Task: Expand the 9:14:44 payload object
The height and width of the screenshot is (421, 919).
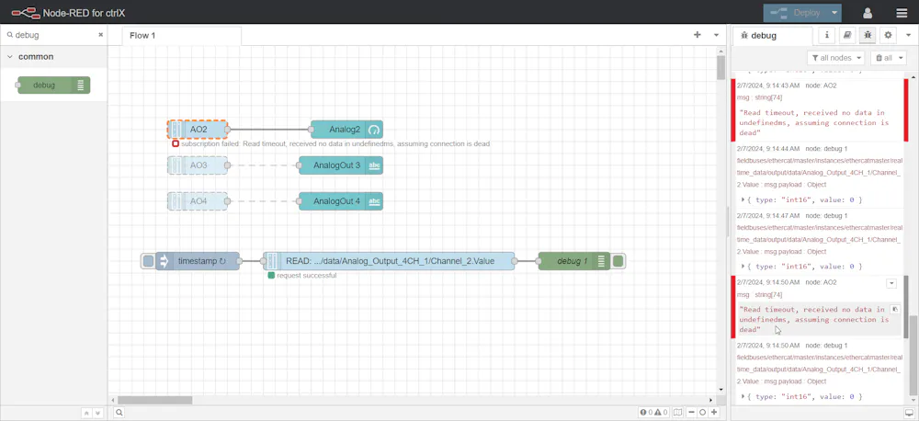Action: coord(743,200)
